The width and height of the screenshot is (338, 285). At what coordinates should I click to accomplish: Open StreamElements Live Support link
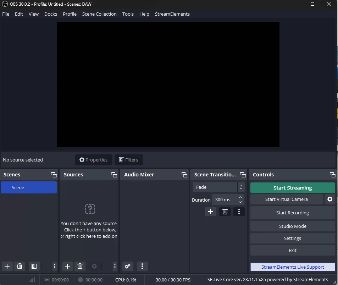(293, 267)
